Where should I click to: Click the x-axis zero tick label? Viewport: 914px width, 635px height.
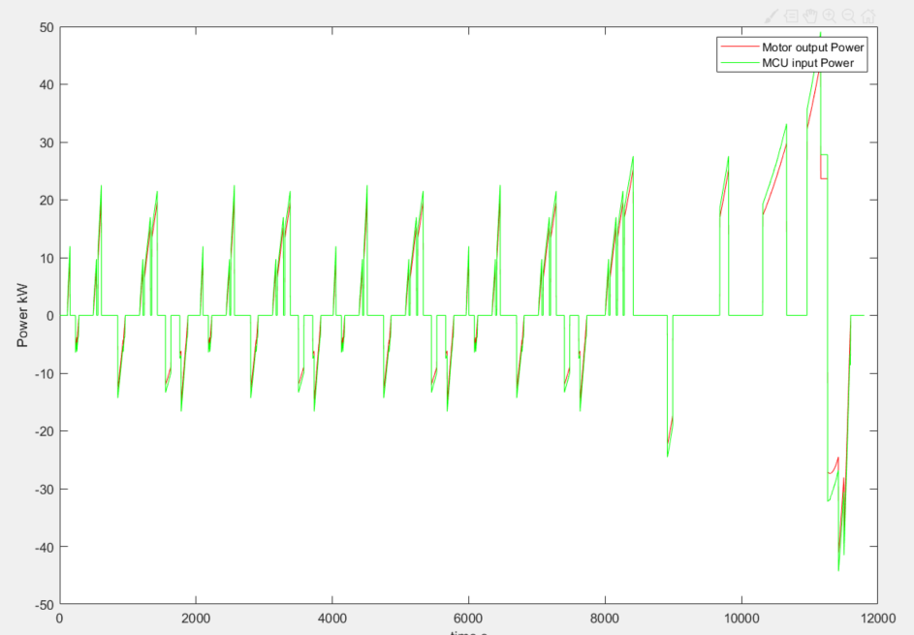[59, 619]
